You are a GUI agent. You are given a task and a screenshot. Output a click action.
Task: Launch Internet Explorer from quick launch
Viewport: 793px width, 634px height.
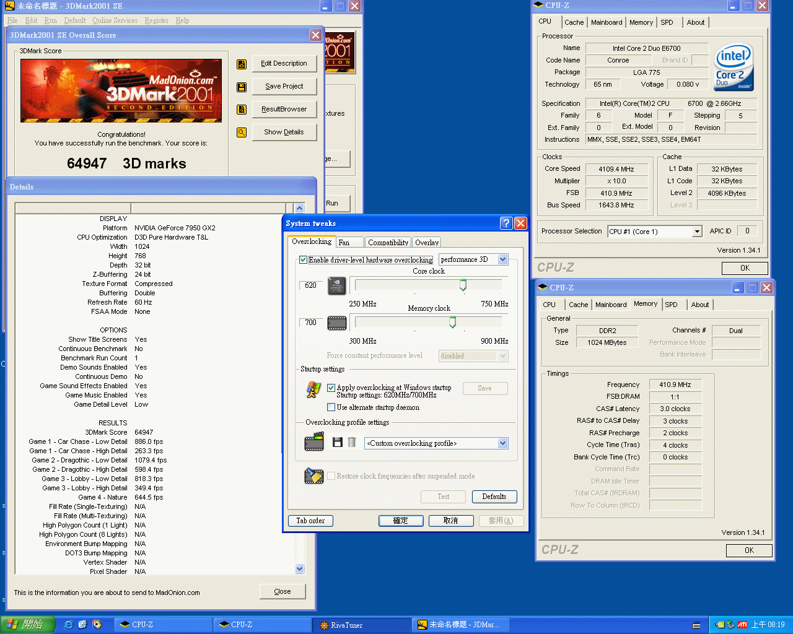[x=68, y=625]
